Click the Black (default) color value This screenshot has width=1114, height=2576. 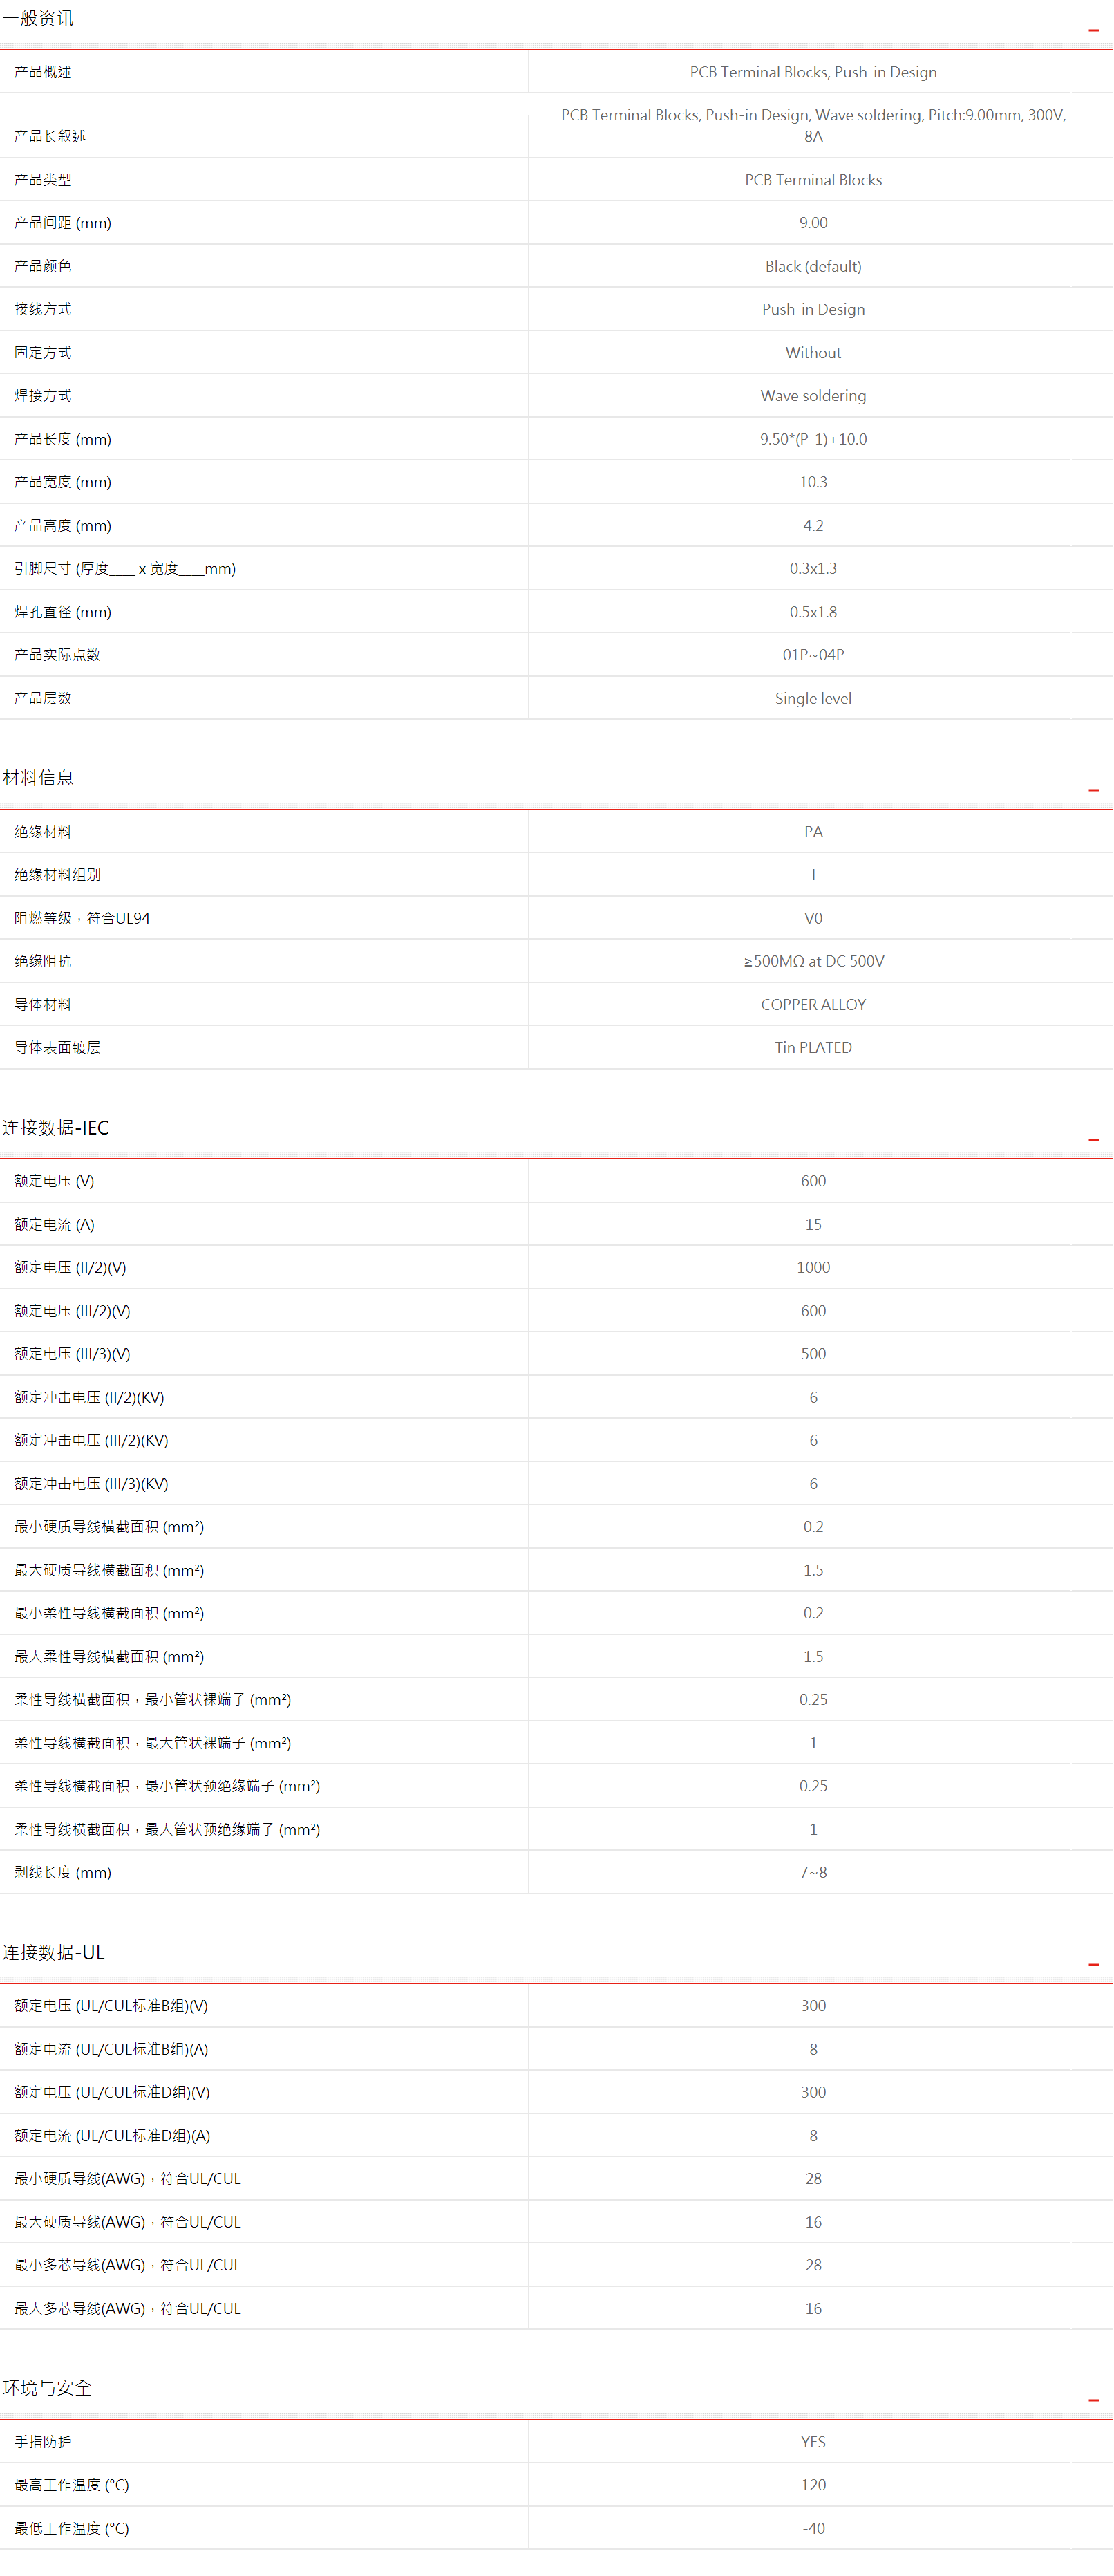coord(813,266)
